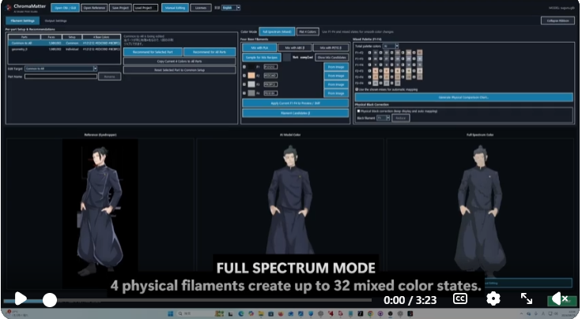
Task: Toggle Manual Editing mode
Action: tap(176, 8)
